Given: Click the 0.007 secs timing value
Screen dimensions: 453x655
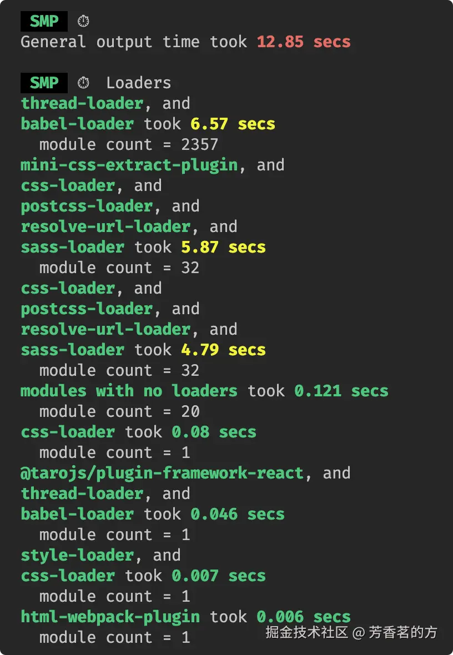Looking at the screenshot, I should click(218, 576).
